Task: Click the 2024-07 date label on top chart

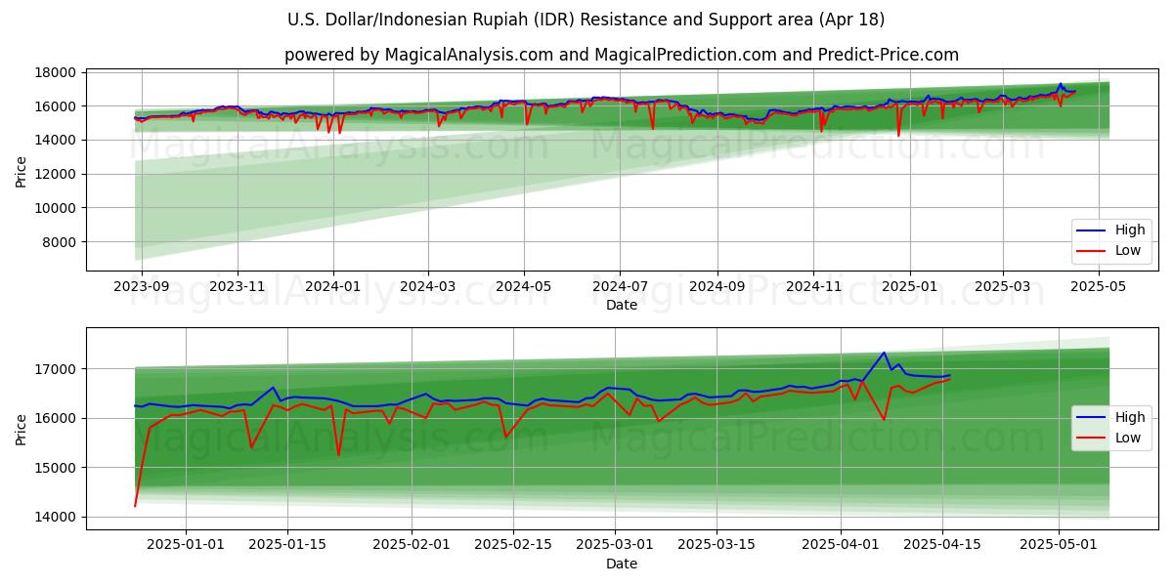Action: point(621,287)
